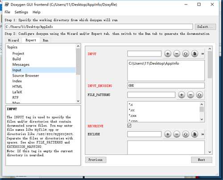The height and width of the screenshot is (180, 223).
Task: Toggle the RECURSIVE checkbox
Action: (129, 126)
